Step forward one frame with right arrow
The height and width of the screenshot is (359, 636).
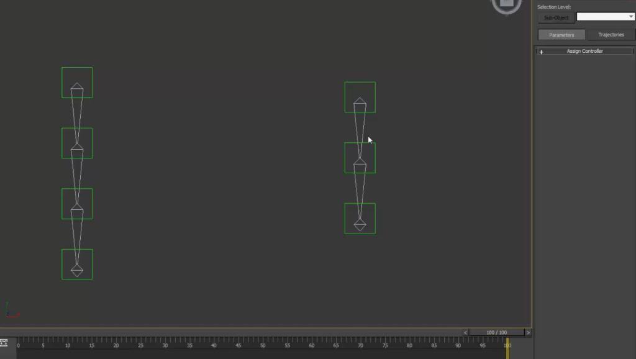click(528, 333)
